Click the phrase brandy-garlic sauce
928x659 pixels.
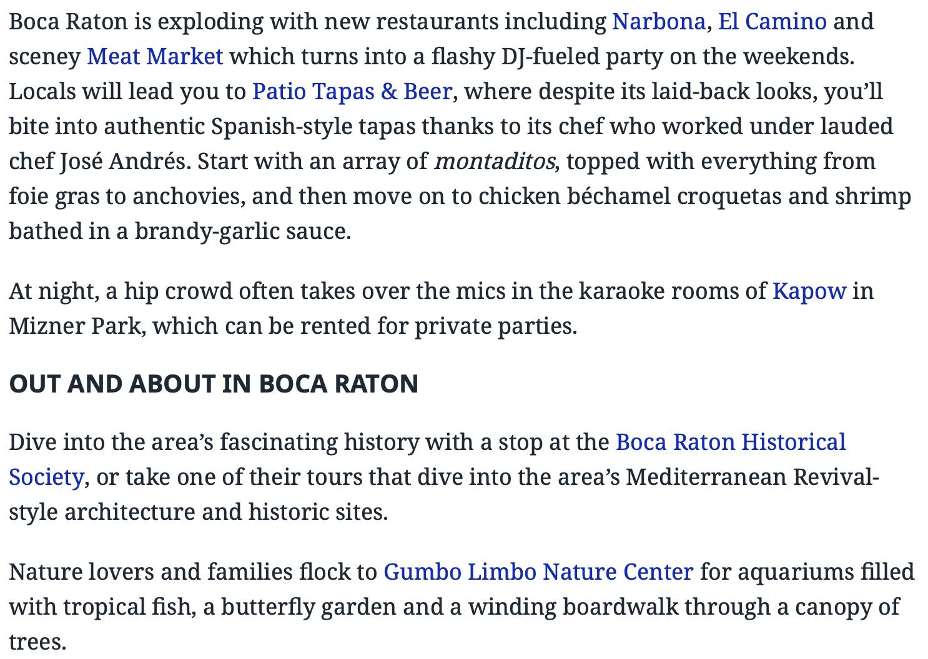tap(242, 232)
